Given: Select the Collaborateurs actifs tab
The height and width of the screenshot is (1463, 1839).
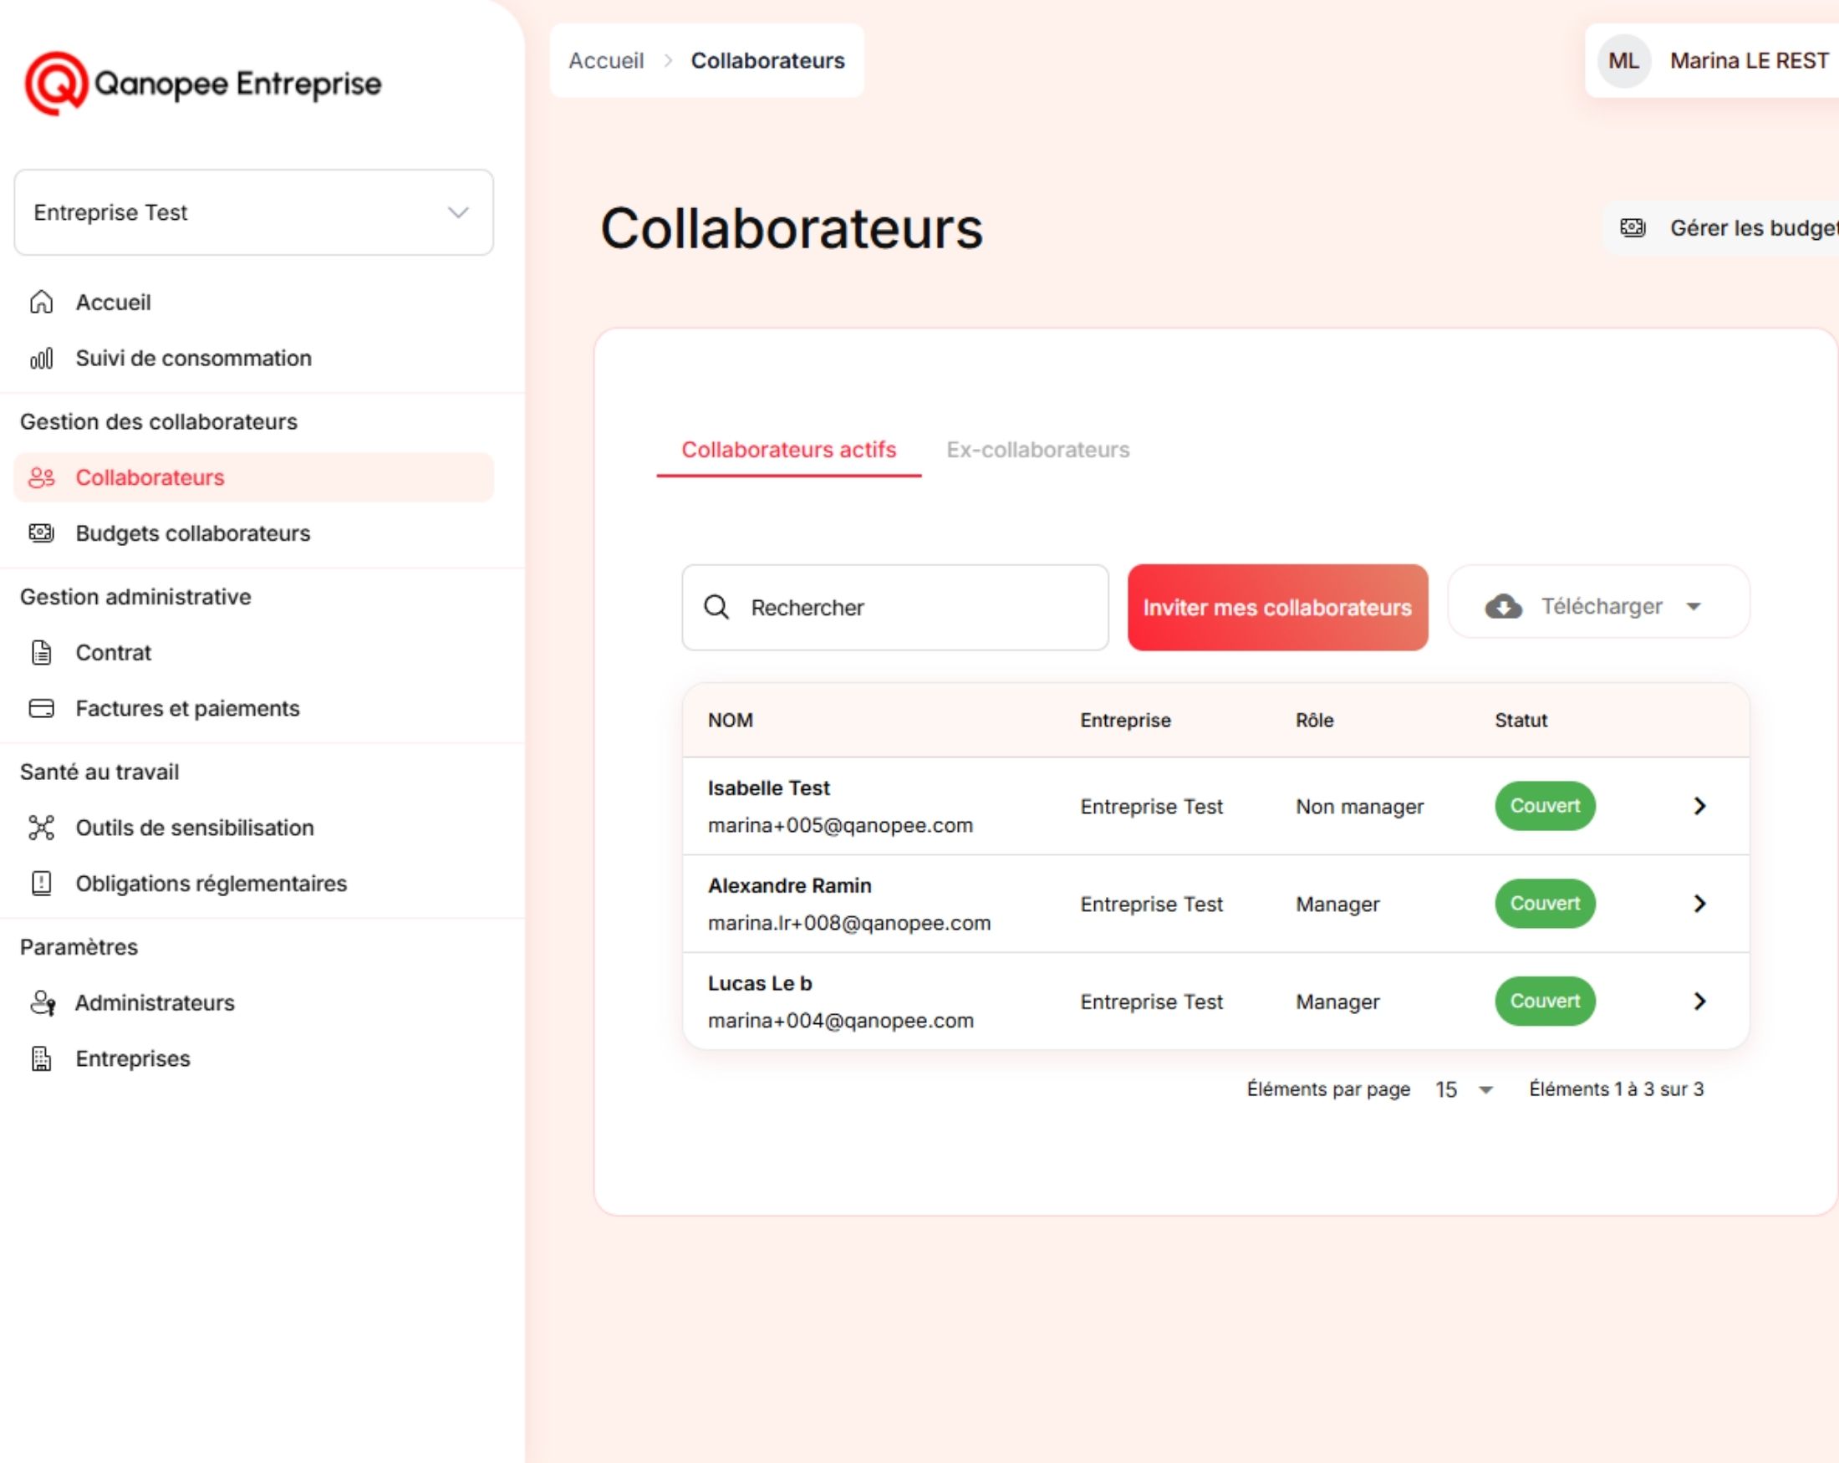Looking at the screenshot, I should [788, 450].
